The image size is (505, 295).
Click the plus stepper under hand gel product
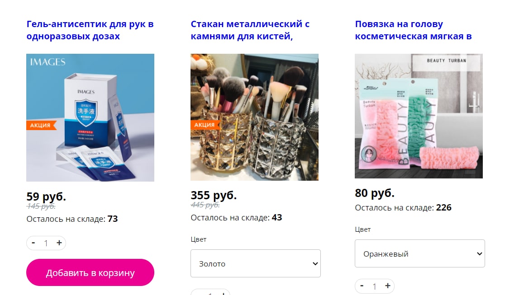[x=59, y=243]
